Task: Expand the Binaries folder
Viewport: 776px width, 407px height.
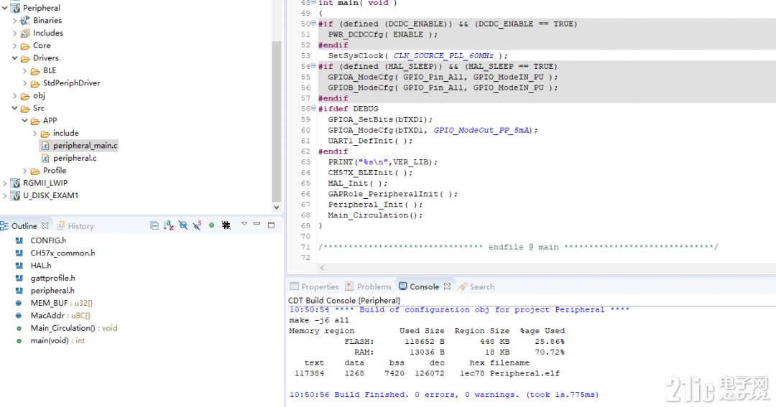Action: coord(15,21)
